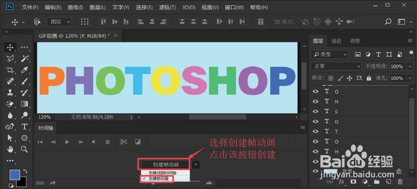Screen dimensions: 417x189
Task: Select the Path Selection tool
Action: pyautogui.click(x=10, y=138)
